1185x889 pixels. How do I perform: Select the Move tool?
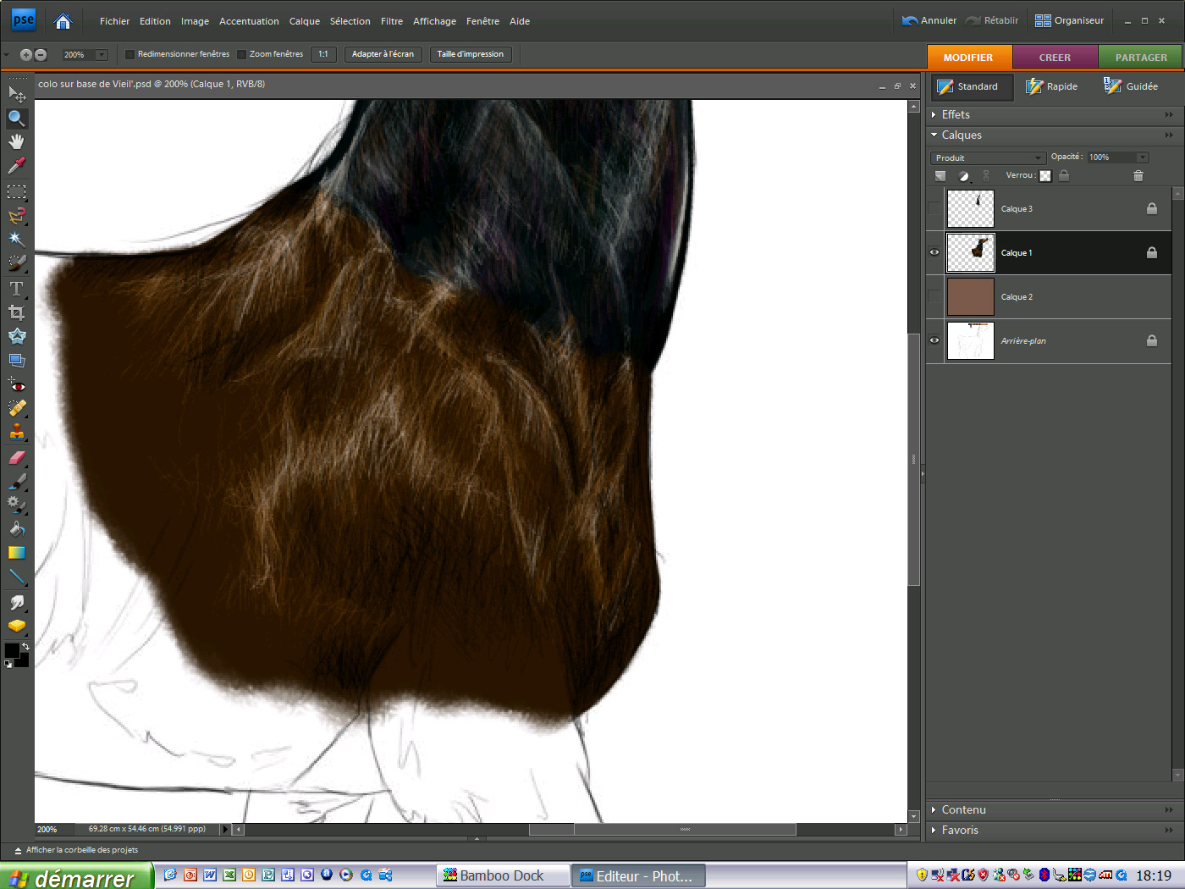pos(16,93)
